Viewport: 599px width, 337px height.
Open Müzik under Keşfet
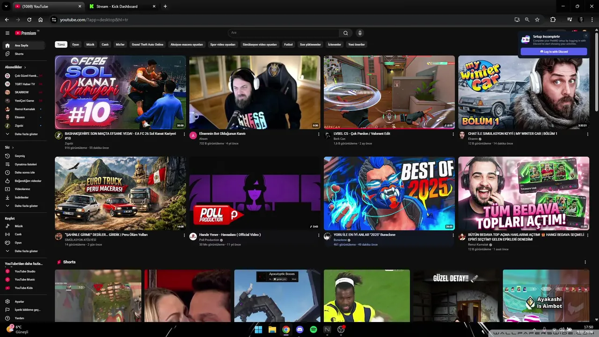[x=25, y=226]
